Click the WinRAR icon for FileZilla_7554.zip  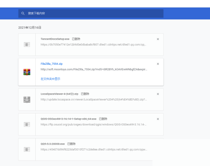click(x=27, y=72)
